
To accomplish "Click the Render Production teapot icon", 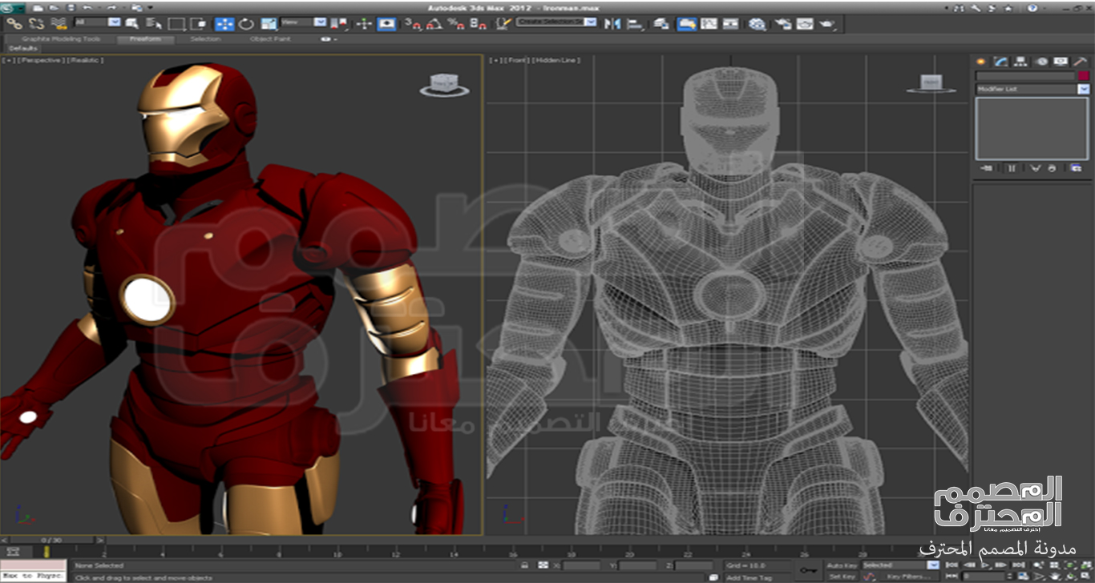I will (x=826, y=24).
